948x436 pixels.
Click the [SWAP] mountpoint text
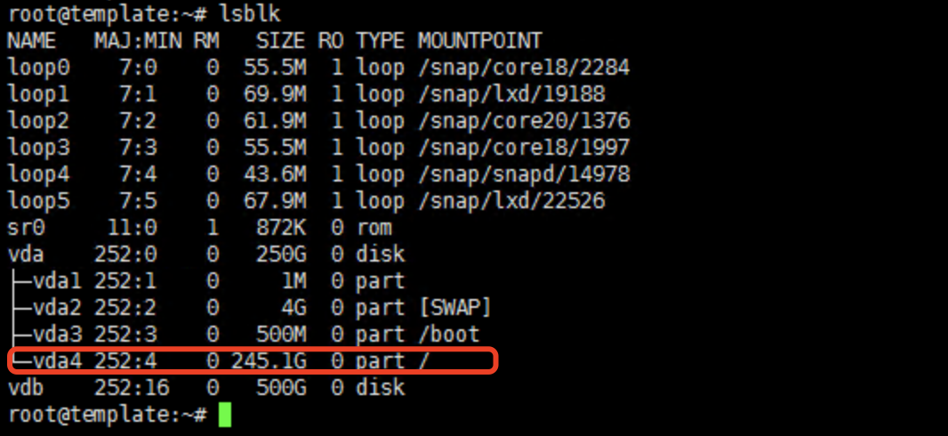[x=454, y=308]
